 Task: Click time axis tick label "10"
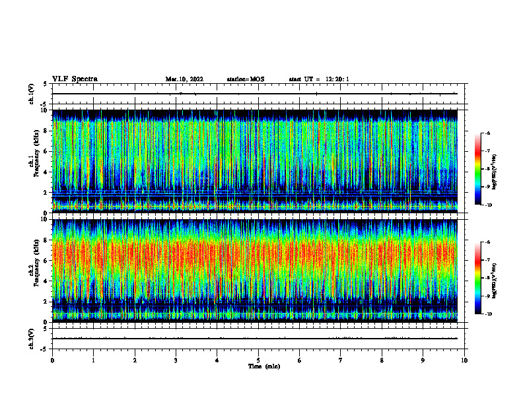(x=464, y=360)
